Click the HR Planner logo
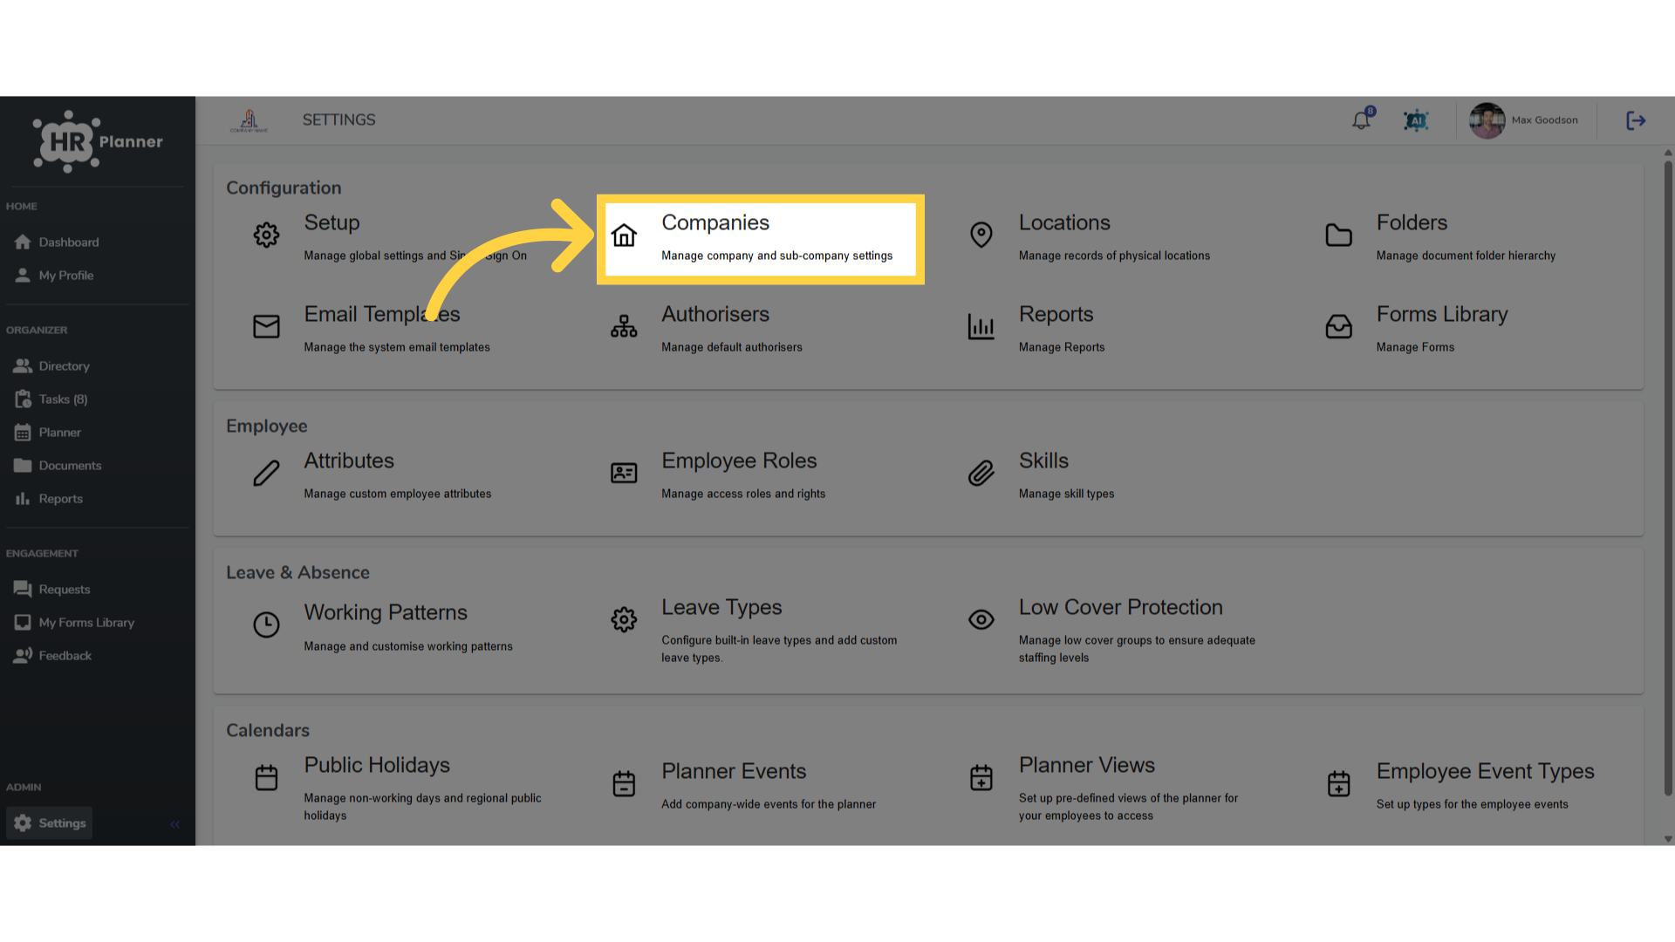The width and height of the screenshot is (1675, 942). pos(98,141)
